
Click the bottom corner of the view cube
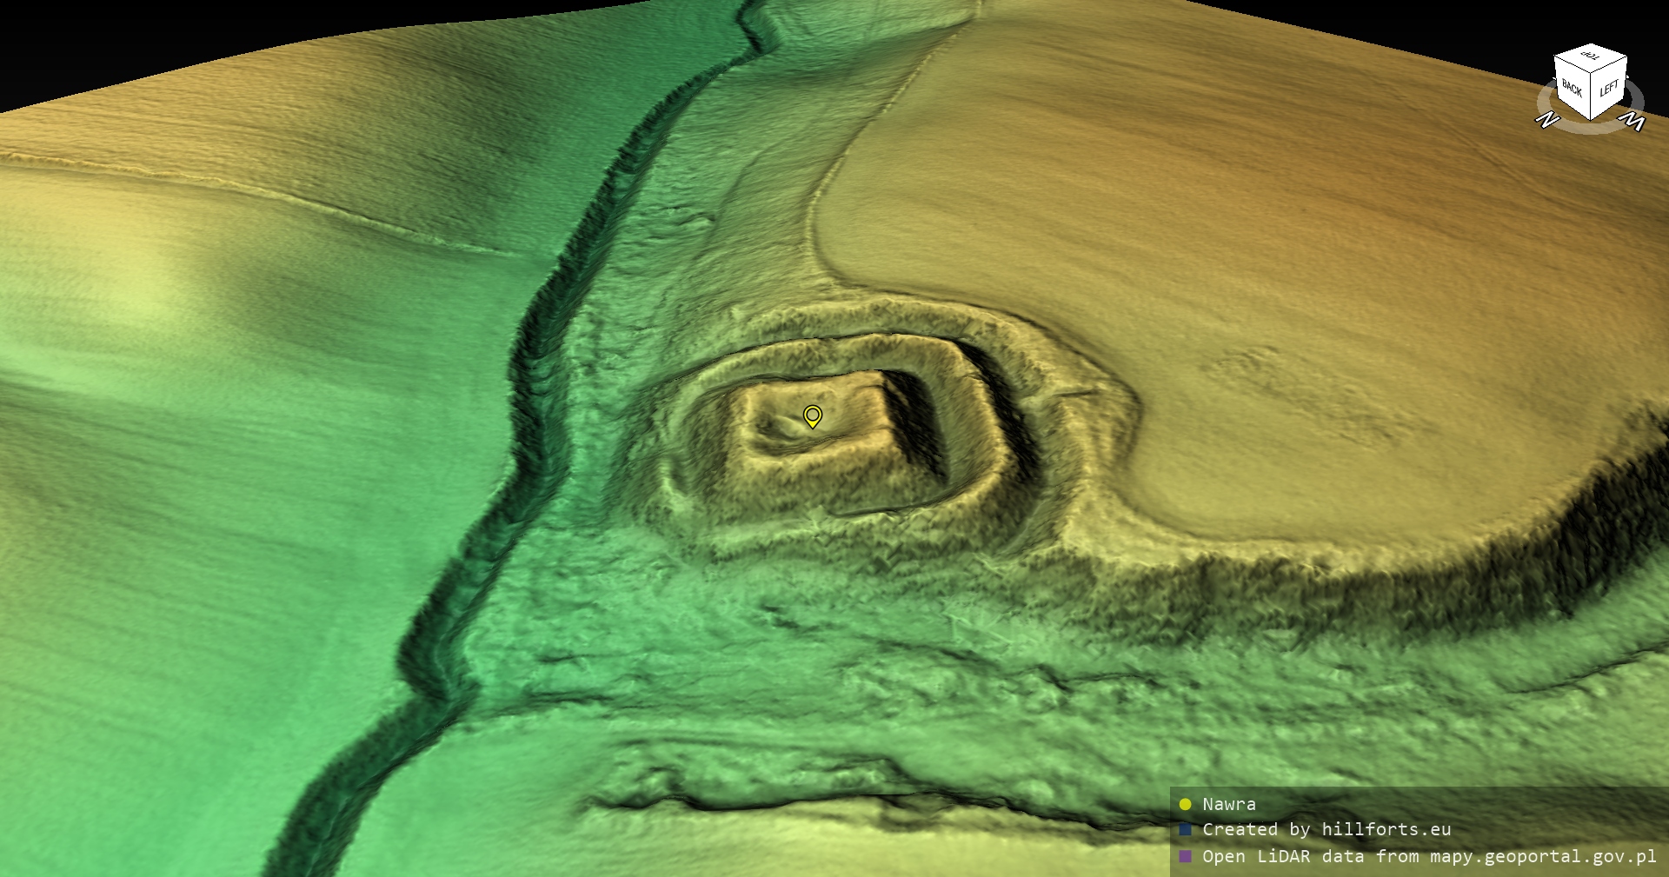coord(1591,119)
